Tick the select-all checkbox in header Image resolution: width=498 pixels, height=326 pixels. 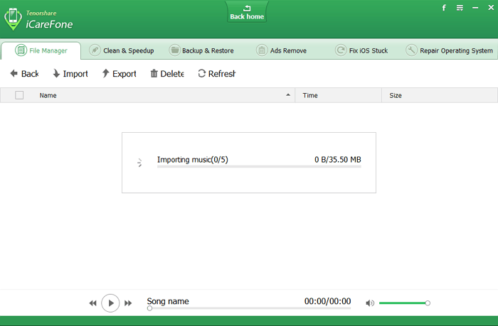pyautogui.click(x=19, y=95)
